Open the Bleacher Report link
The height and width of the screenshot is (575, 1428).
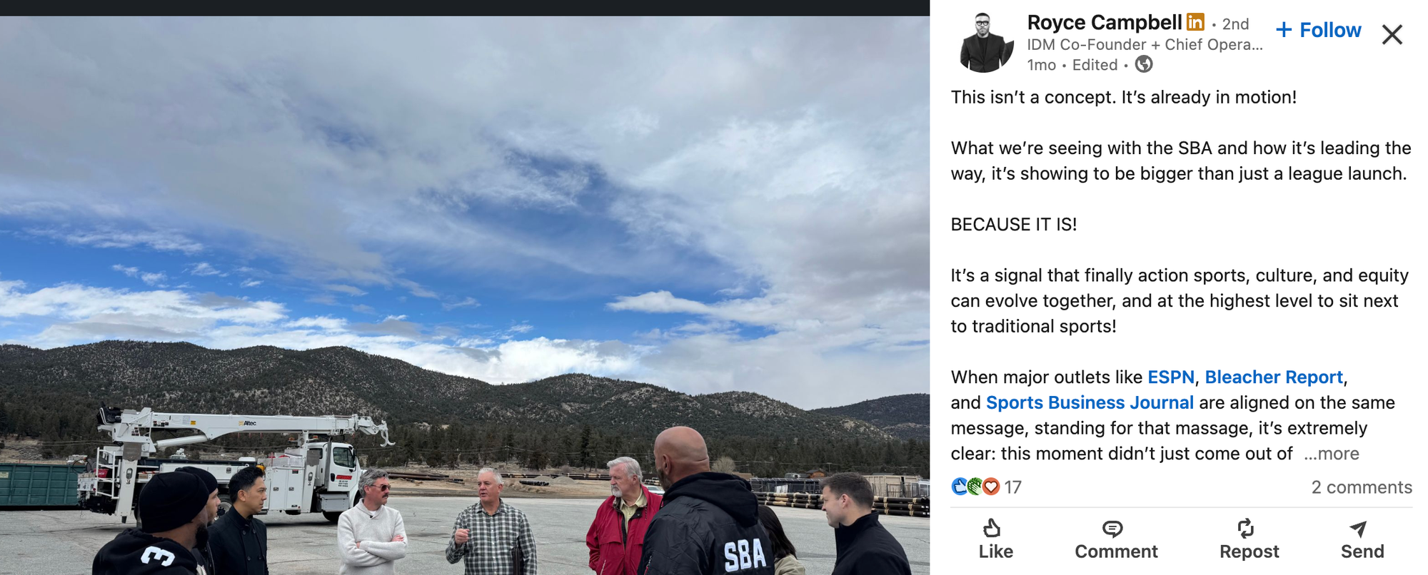pyautogui.click(x=1274, y=377)
